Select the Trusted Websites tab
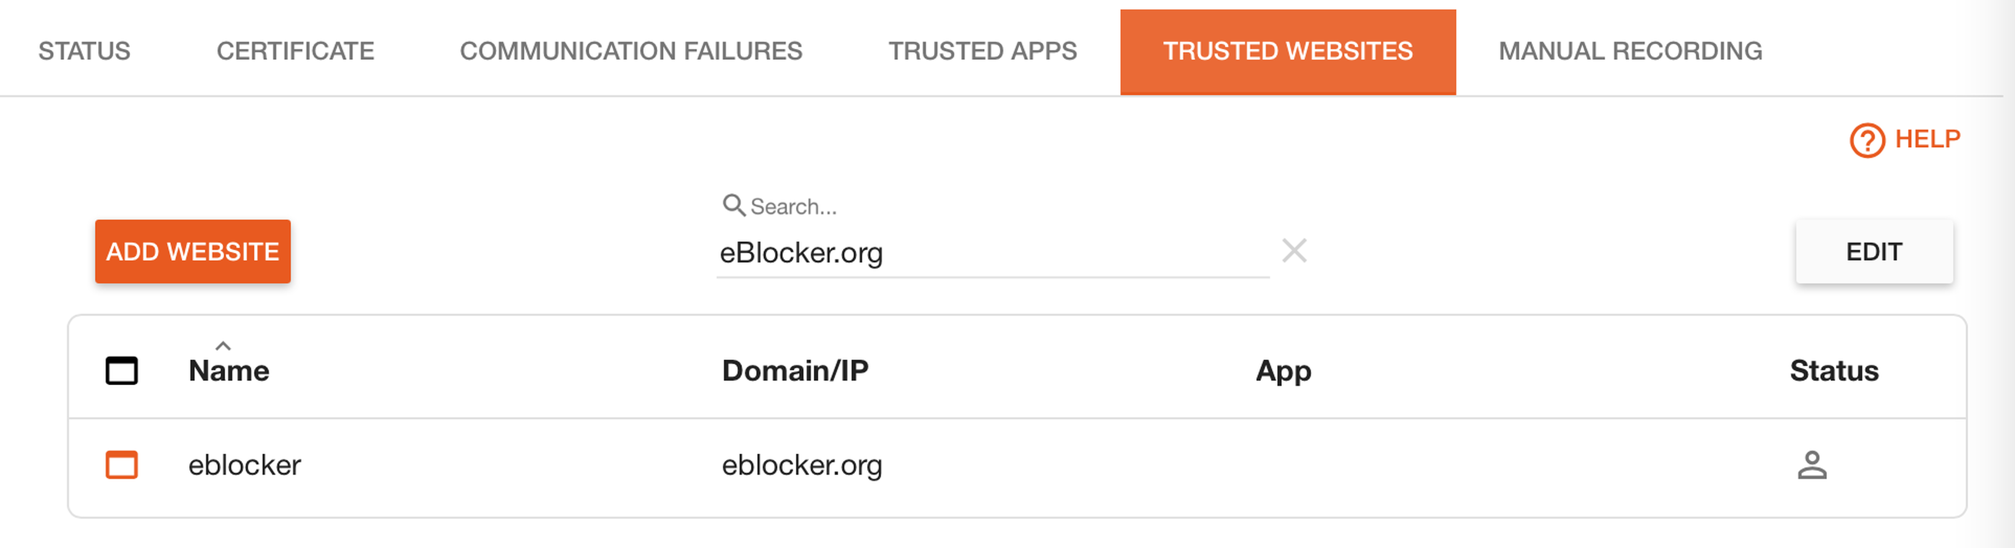 (1288, 52)
